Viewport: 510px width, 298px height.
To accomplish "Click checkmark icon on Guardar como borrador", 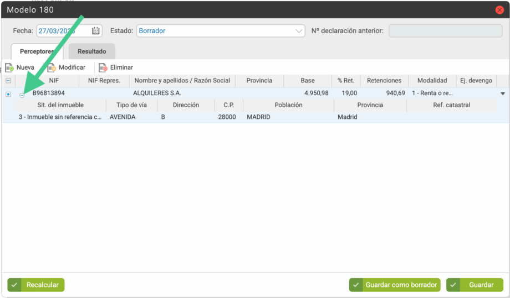I will [356, 285].
